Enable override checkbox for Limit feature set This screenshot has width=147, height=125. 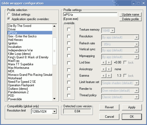coord(69,82)
